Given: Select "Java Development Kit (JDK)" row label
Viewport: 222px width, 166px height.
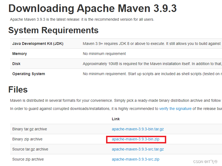Looking at the screenshot, I should tap(38, 44).
